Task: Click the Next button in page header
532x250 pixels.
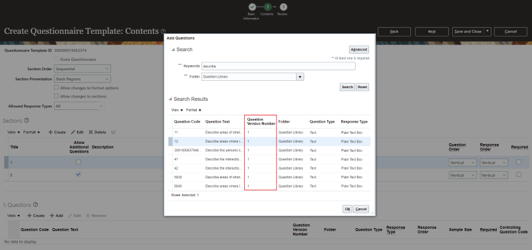Action: click(432, 31)
